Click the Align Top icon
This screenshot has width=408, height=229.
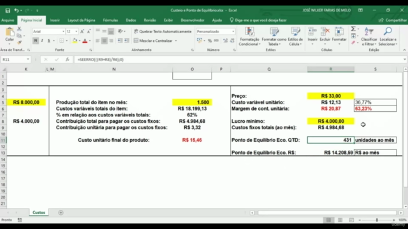click(98, 31)
